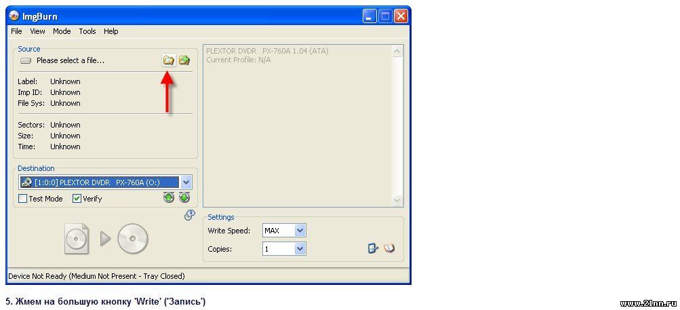Open the Write Speed MAX dropdown

(300, 231)
